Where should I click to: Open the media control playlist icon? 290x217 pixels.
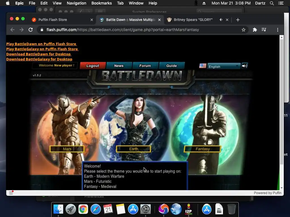pos(264,30)
